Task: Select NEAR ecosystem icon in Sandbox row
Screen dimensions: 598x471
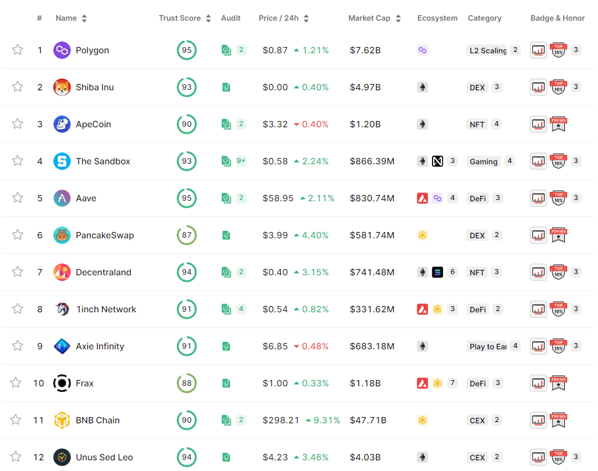Action: point(438,161)
